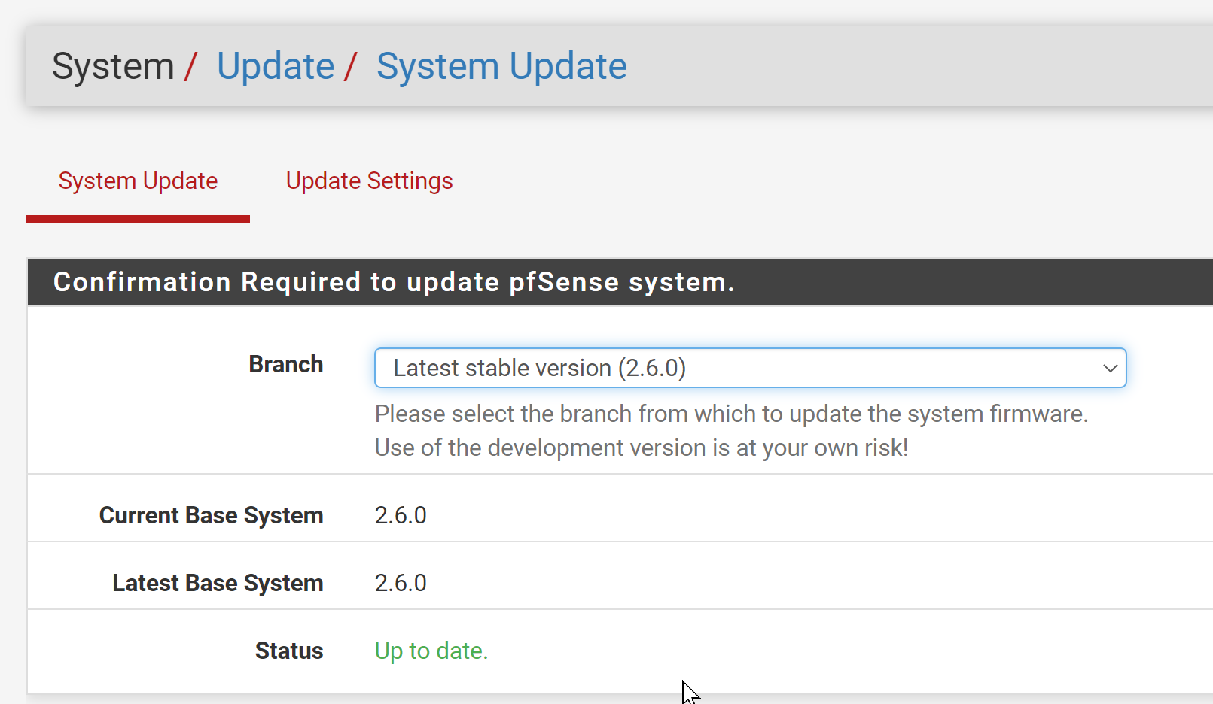Open the Branch dropdown
The height and width of the screenshot is (704, 1213).
tap(750, 368)
